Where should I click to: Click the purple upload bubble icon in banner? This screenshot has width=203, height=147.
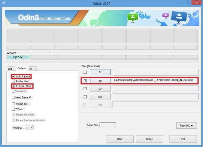(165, 16)
